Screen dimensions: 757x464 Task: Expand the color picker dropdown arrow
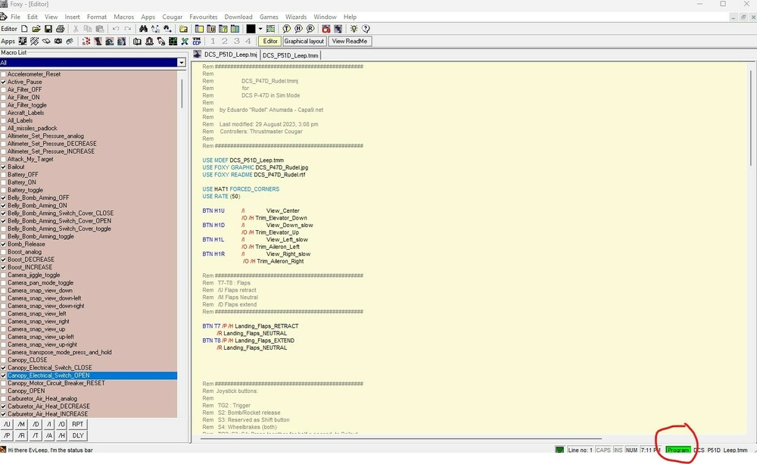click(x=260, y=29)
